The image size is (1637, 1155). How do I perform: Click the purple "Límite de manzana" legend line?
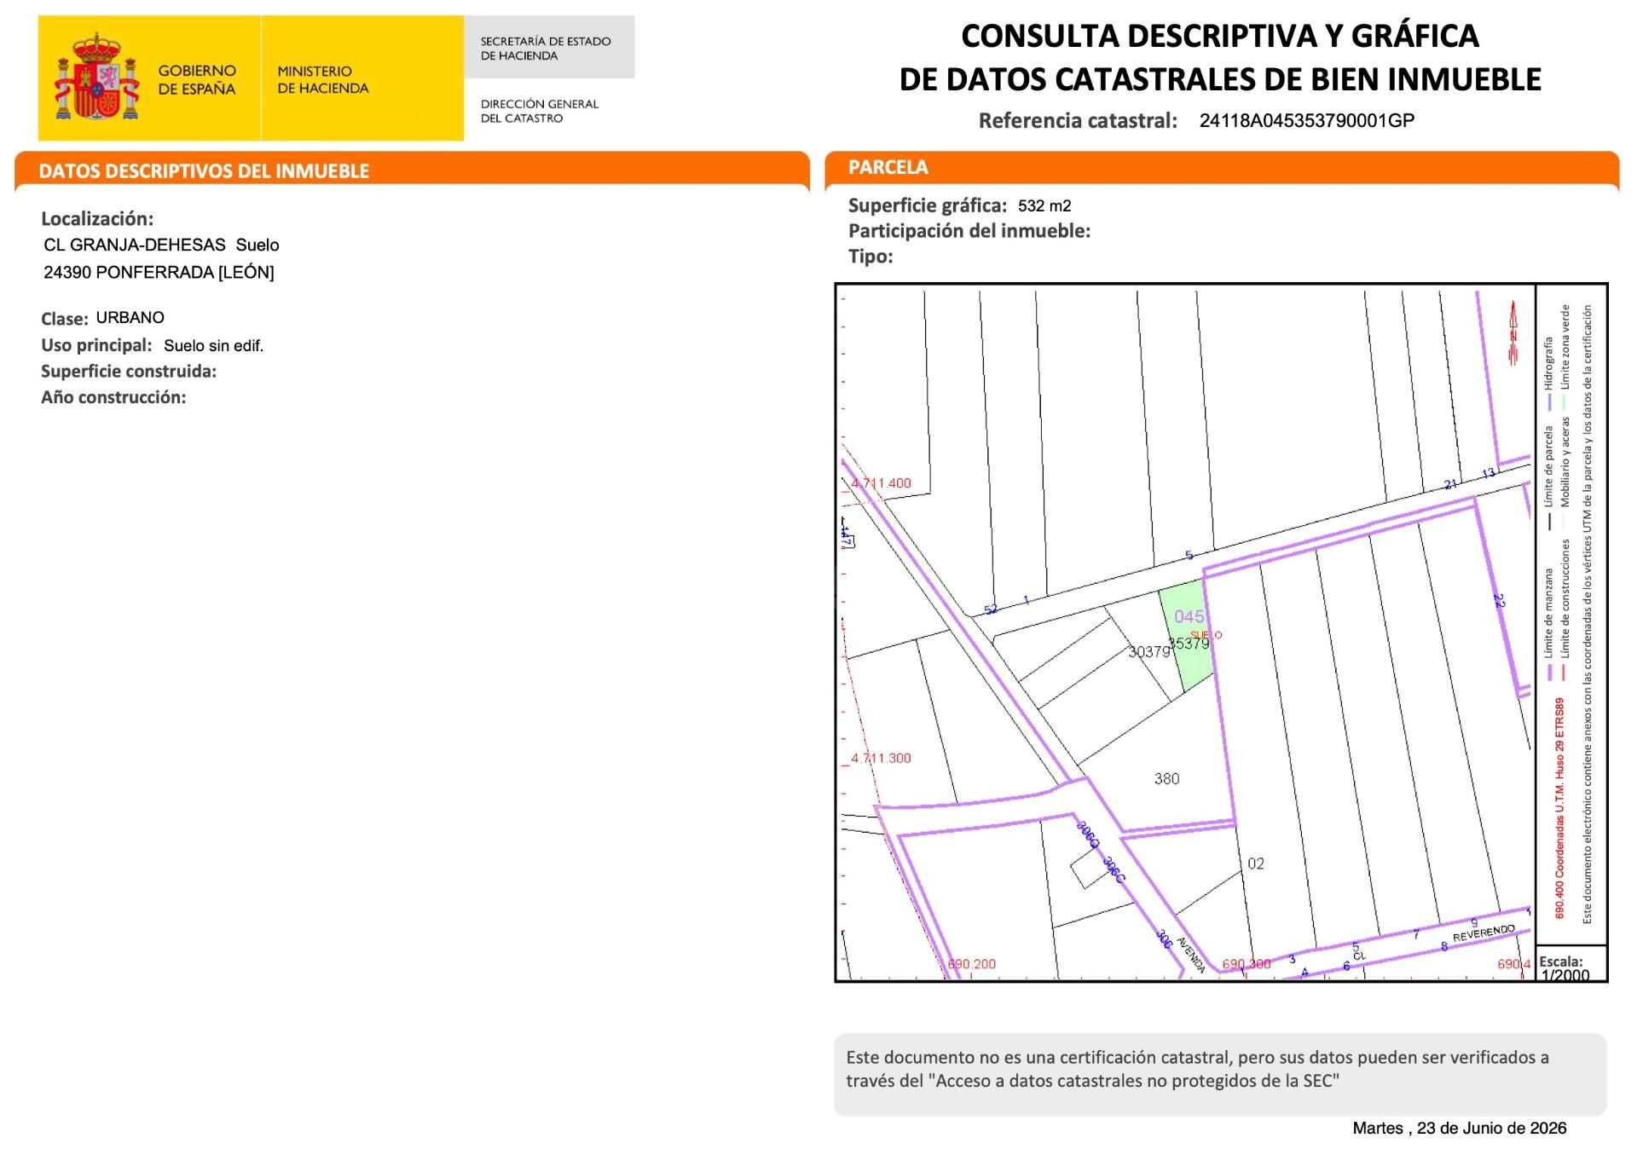1549,672
